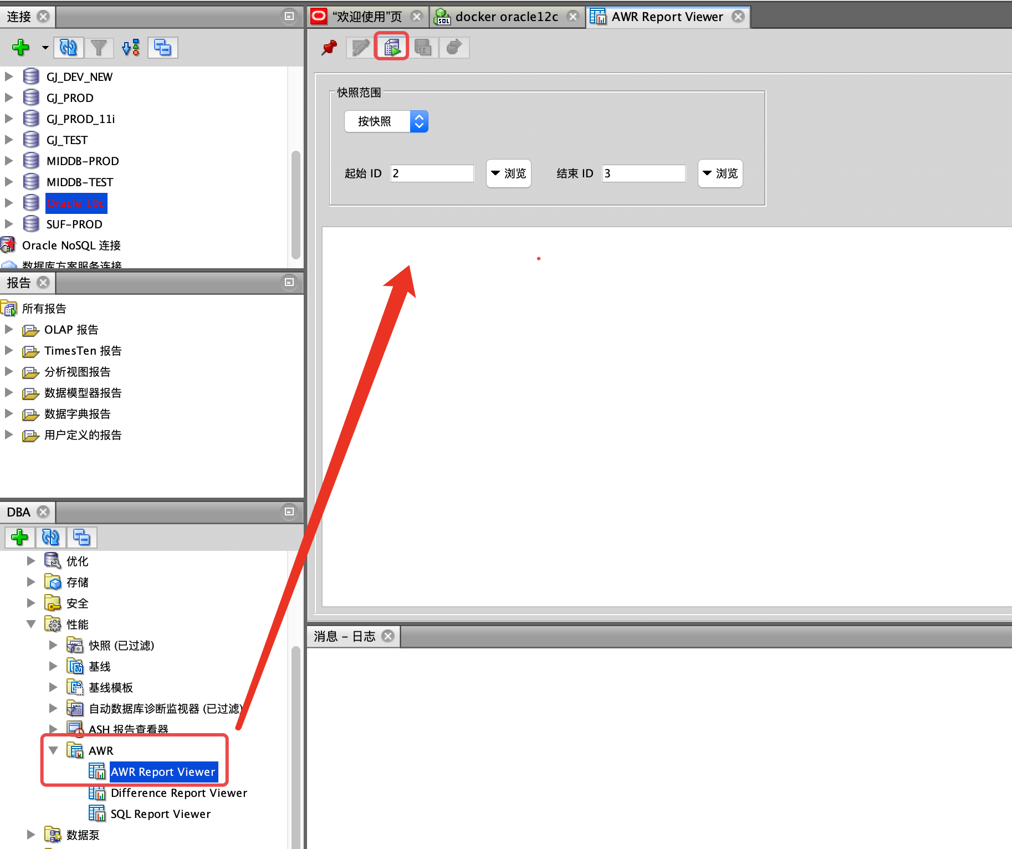The height and width of the screenshot is (849, 1012).
Task: Click the 起始 ID input field
Action: 432,173
